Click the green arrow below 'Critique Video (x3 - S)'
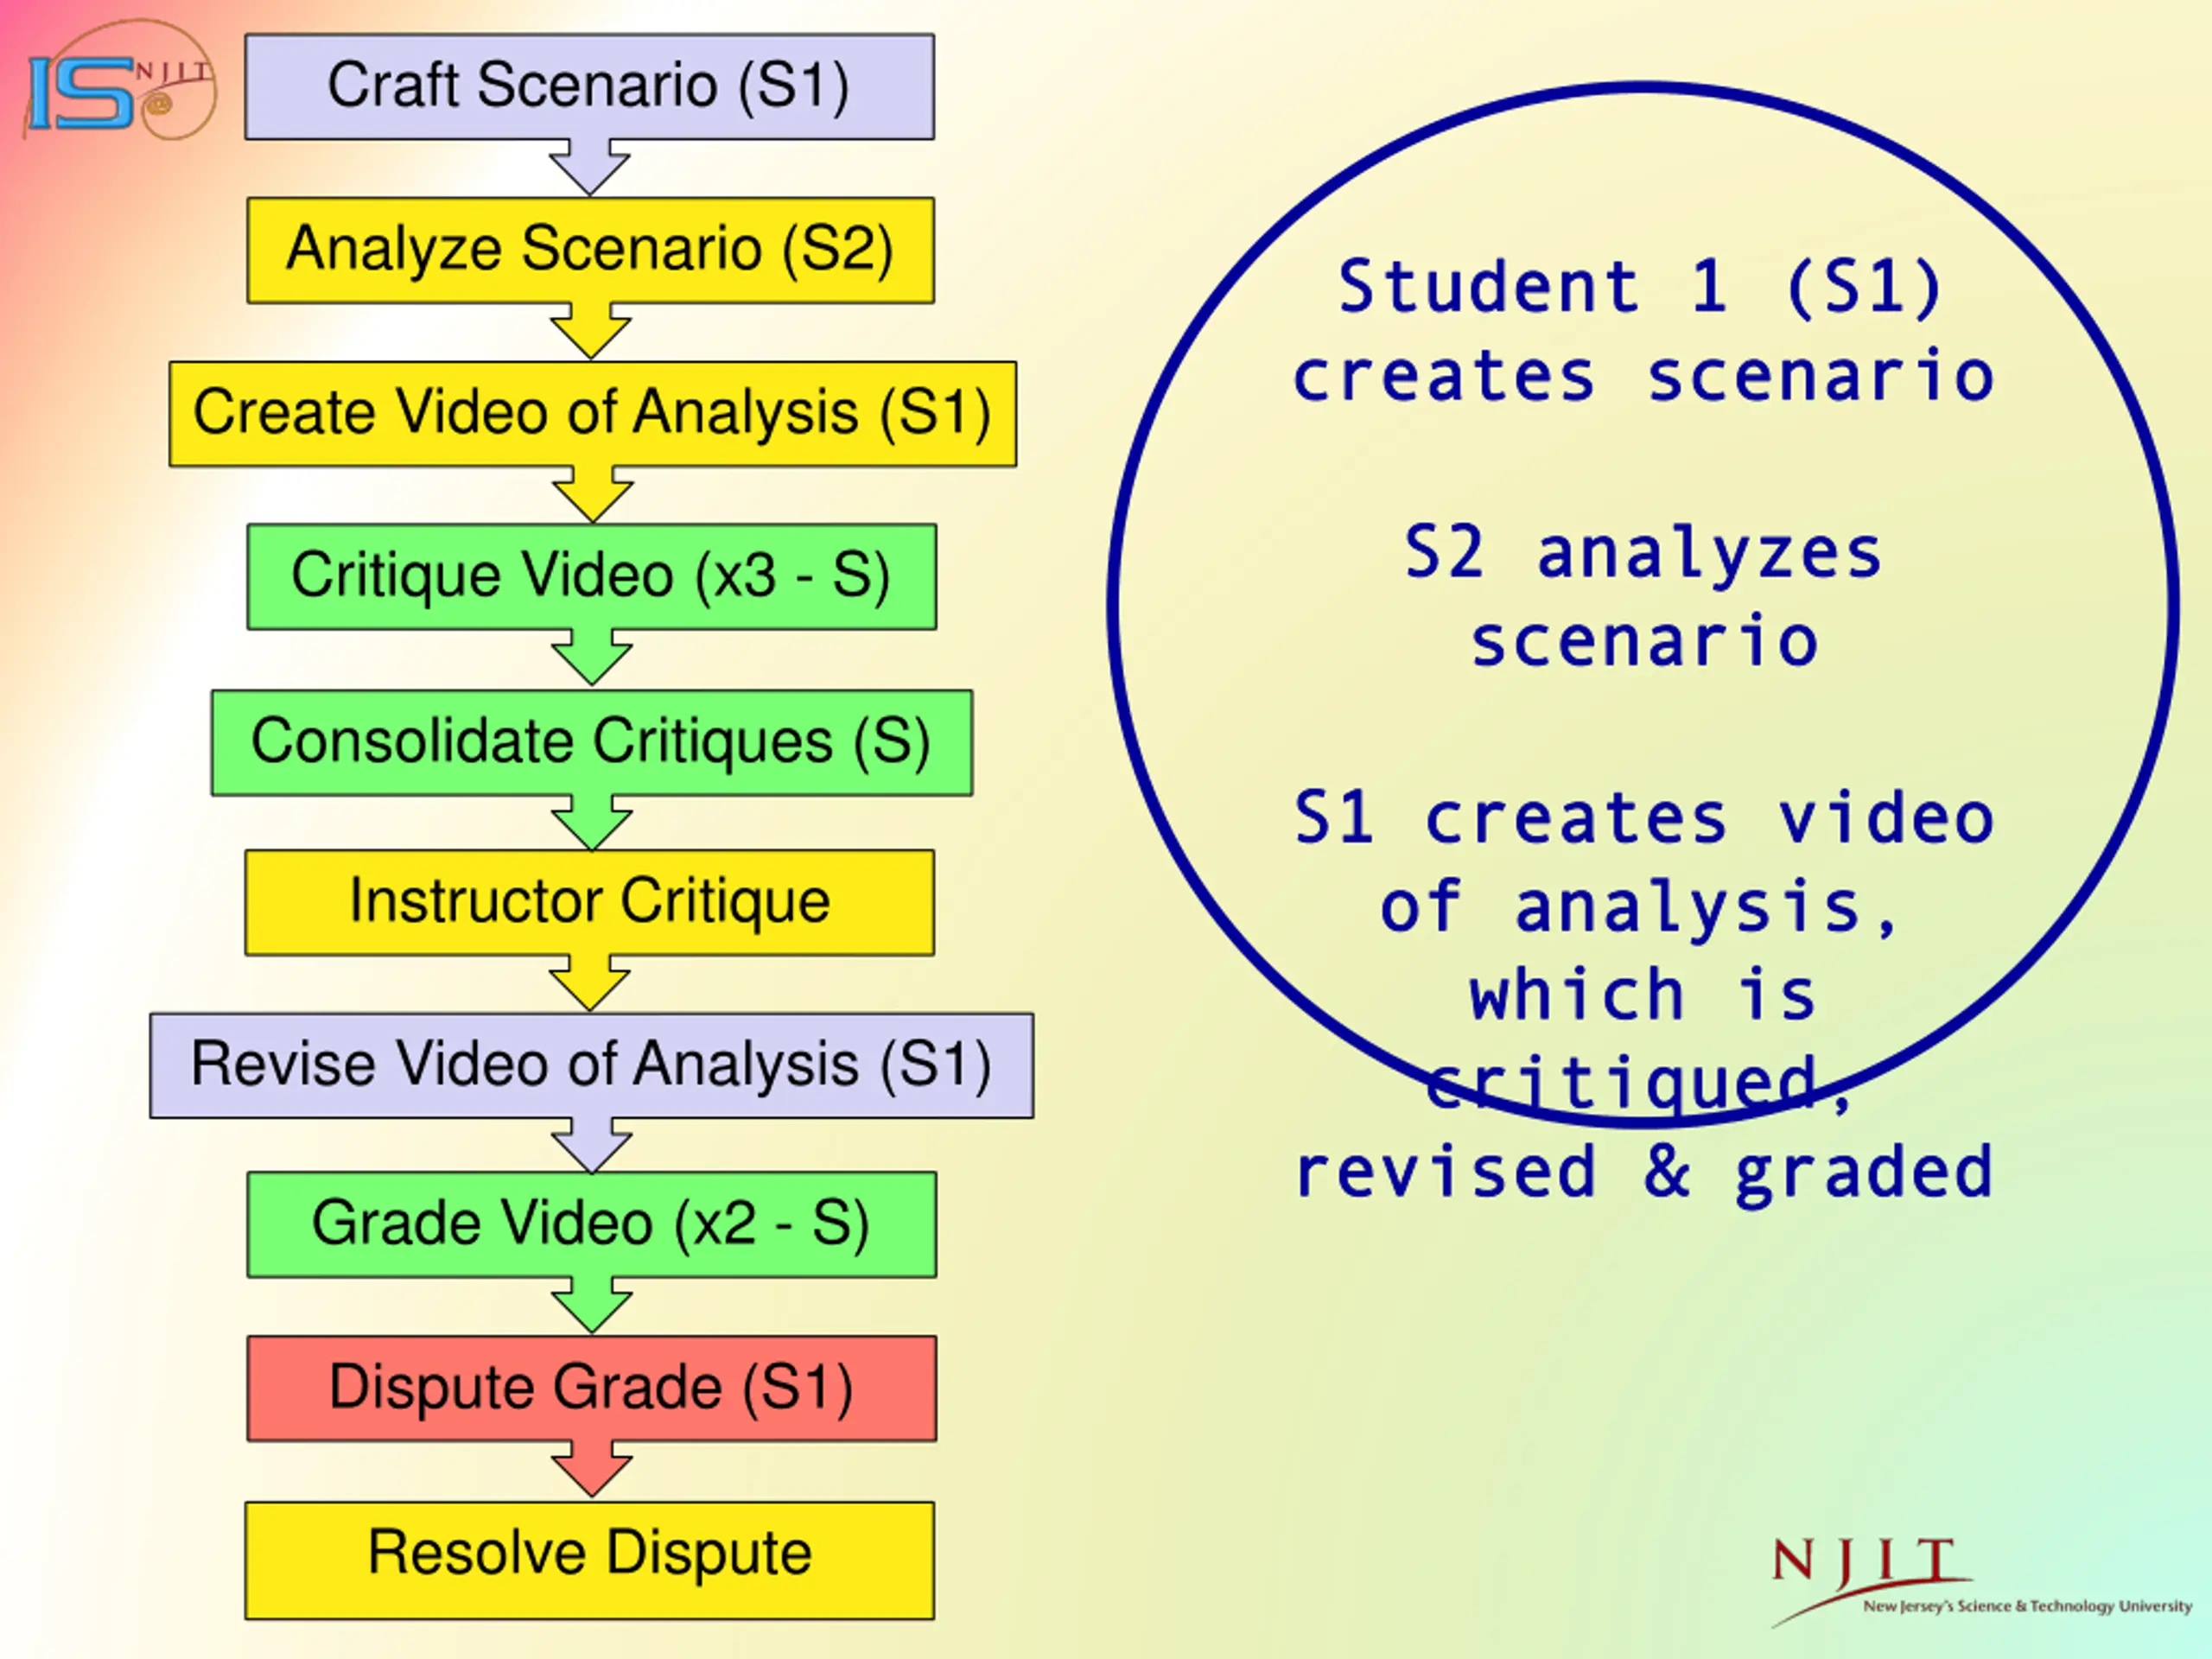2212x1659 pixels. coord(592,657)
